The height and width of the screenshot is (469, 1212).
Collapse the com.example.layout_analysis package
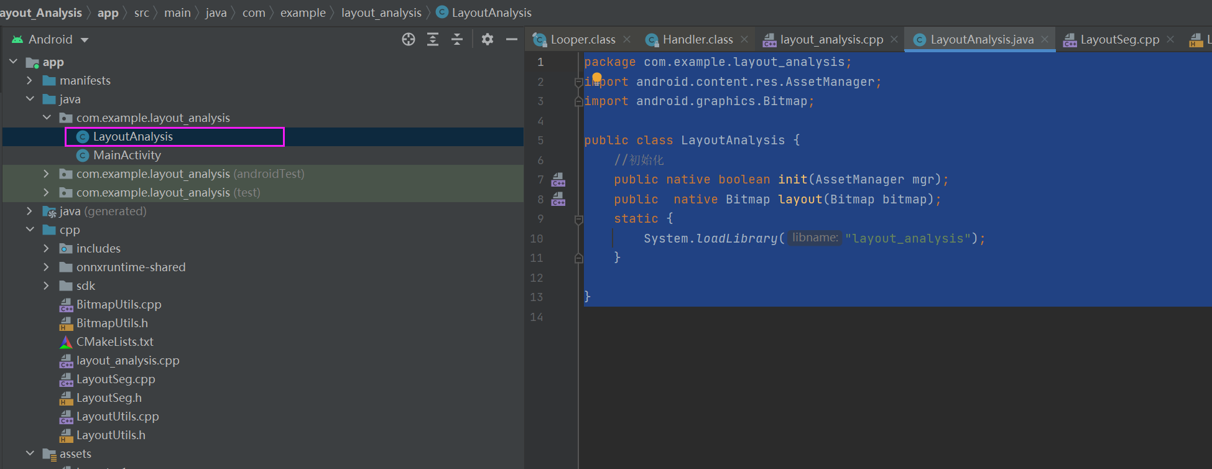pyautogui.click(x=47, y=118)
